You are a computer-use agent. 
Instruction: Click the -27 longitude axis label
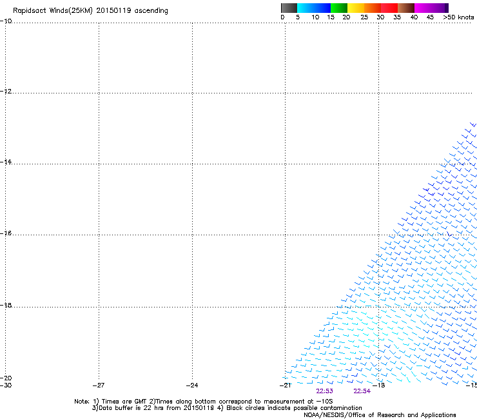(x=99, y=385)
